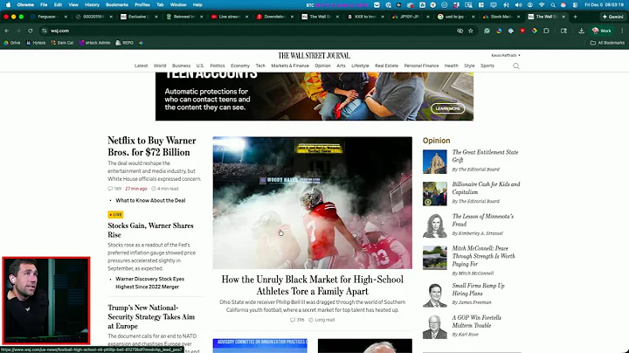The height and width of the screenshot is (353, 629).
Task: Open The Great Entitlement State Grift opinion
Action: pos(485,156)
